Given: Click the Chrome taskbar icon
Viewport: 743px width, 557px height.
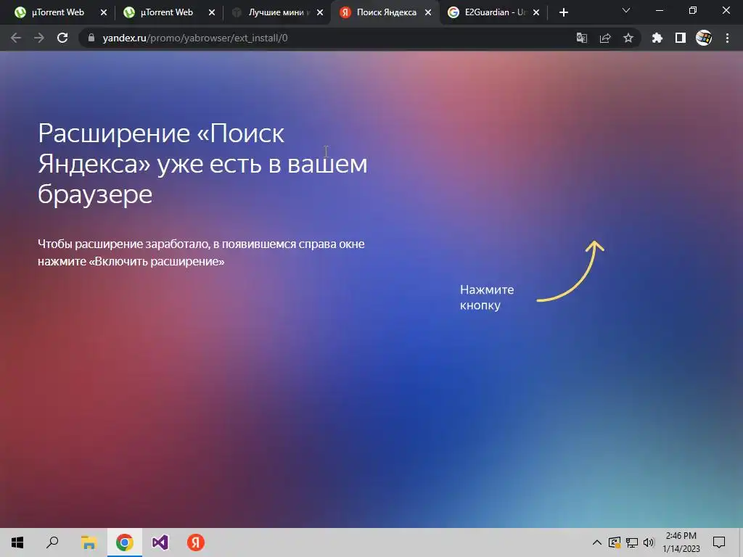Looking at the screenshot, I should click(125, 542).
